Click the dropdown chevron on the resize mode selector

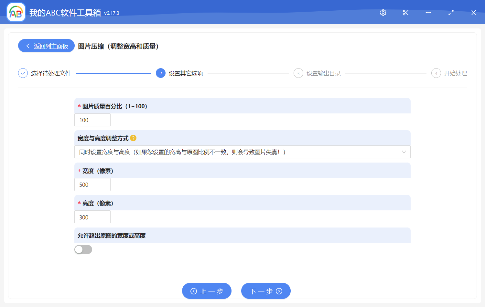(x=404, y=152)
